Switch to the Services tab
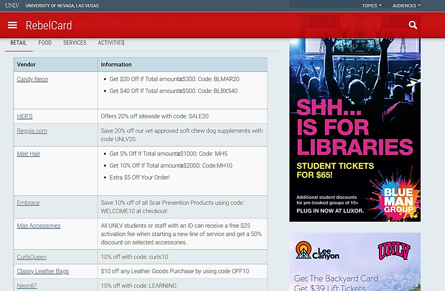The width and height of the screenshot is (445, 291). point(75,43)
